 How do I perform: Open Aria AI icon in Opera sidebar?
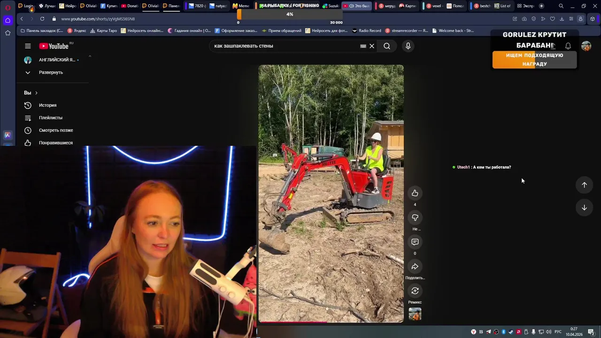(8, 135)
